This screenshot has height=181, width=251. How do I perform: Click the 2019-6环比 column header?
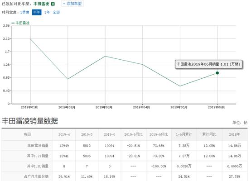159,134
